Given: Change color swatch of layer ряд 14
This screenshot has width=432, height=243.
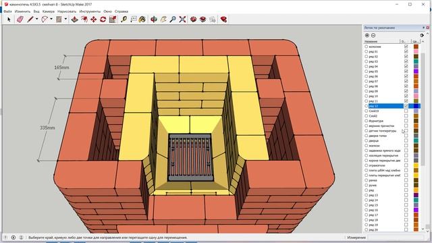Looking at the screenshot, I should 416,200.
